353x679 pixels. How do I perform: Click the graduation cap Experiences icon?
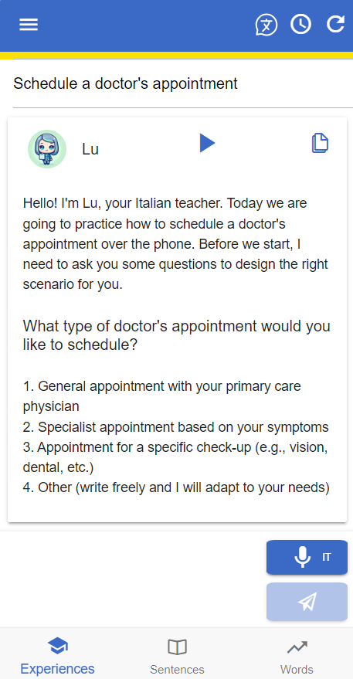pyautogui.click(x=57, y=647)
